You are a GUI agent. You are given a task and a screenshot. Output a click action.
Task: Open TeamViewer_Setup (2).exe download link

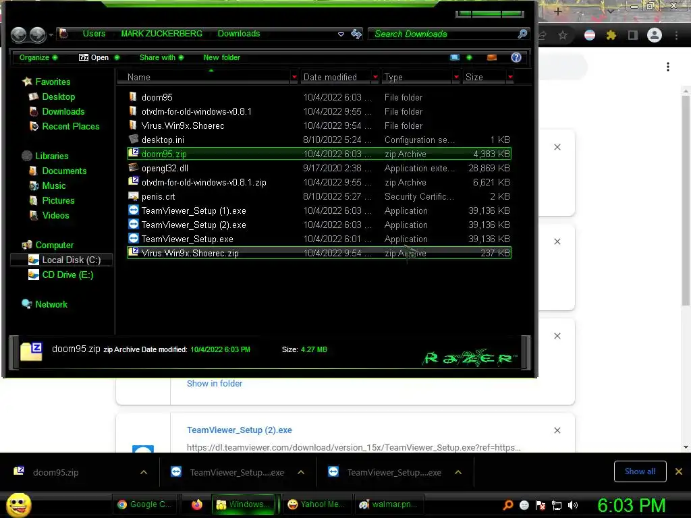[x=240, y=430]
